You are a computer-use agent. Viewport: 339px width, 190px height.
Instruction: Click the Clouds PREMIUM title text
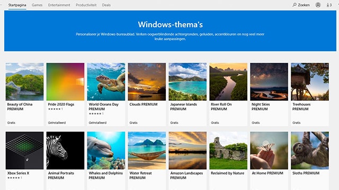click(144, 104)
